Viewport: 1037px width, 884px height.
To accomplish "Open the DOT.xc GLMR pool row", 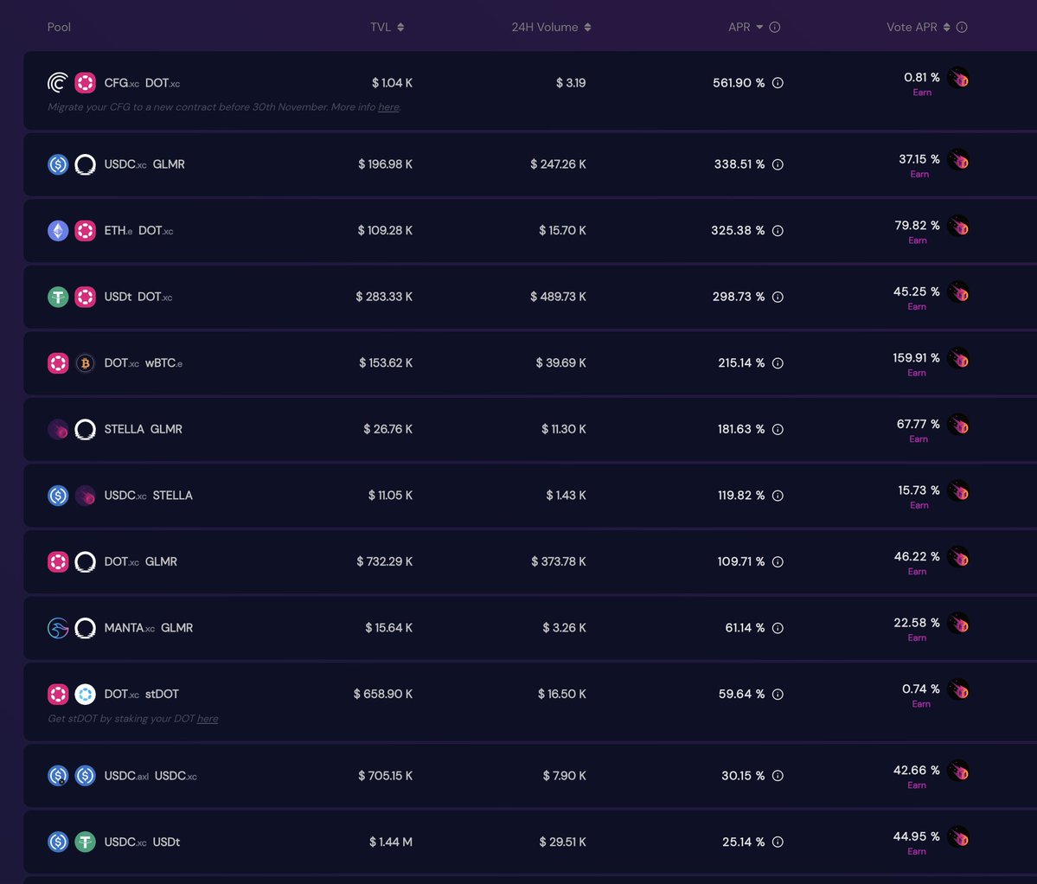I will [x=530, y=561].
